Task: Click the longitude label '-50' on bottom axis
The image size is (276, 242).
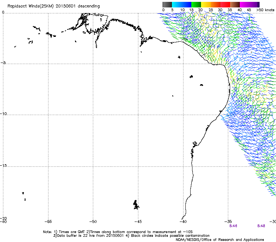Action: click(93, 222)
